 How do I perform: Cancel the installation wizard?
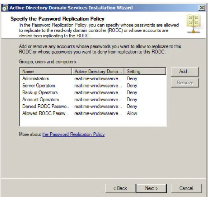pyautogui.click(x=186, y=188)
